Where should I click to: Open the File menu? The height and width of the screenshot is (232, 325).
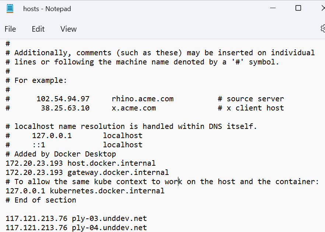[x=10, y=29]
